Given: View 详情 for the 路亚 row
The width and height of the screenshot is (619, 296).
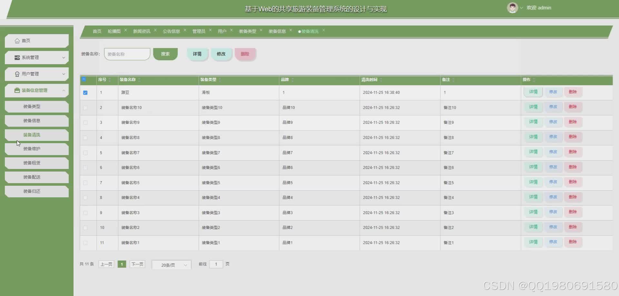Looking at the screenshot, I should [533, 92].
